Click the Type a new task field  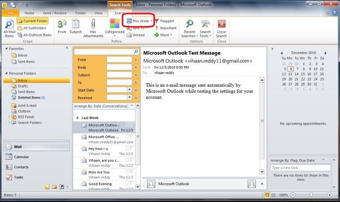click(x=300, y=168)
